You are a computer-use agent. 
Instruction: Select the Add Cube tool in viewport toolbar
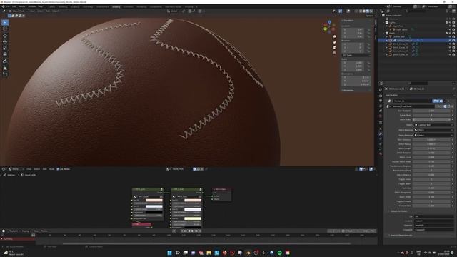(x=5, y=74)
